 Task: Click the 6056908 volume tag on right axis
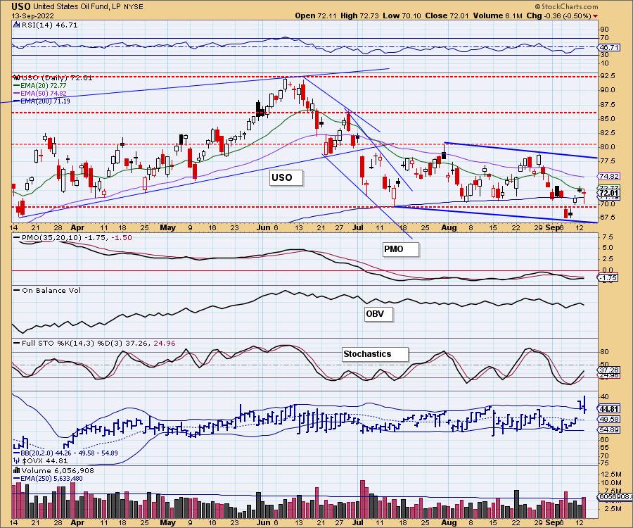613,496
